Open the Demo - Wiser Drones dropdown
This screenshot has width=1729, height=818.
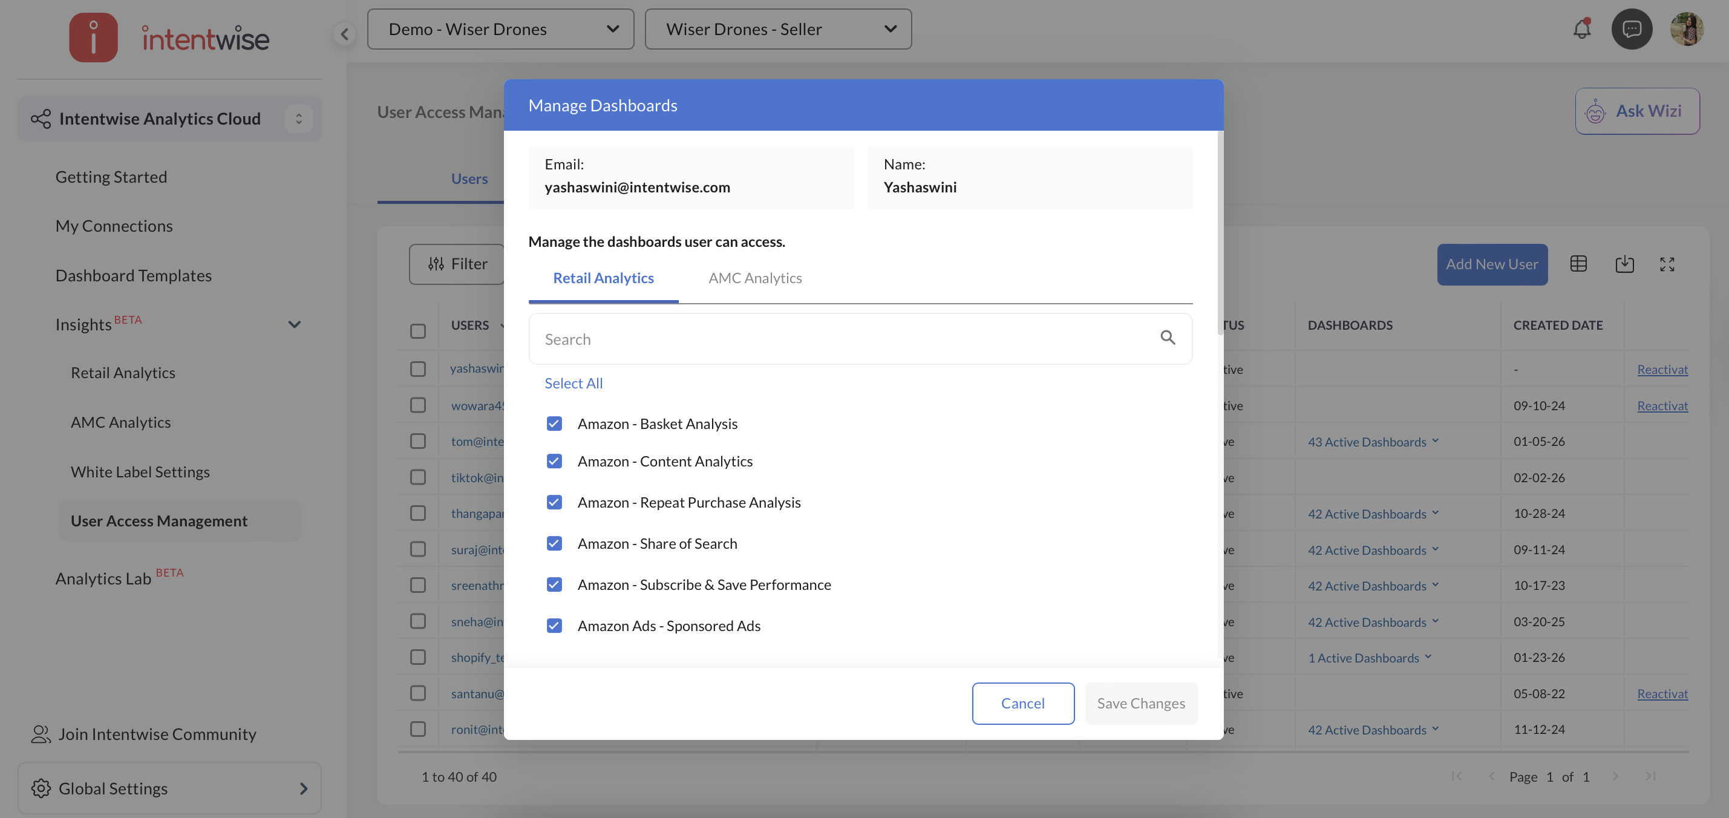pyautogui.click(x=500, y=30)
